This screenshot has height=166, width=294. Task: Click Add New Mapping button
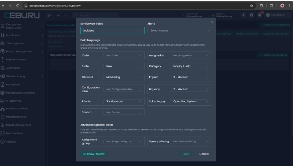coord(273,55)
